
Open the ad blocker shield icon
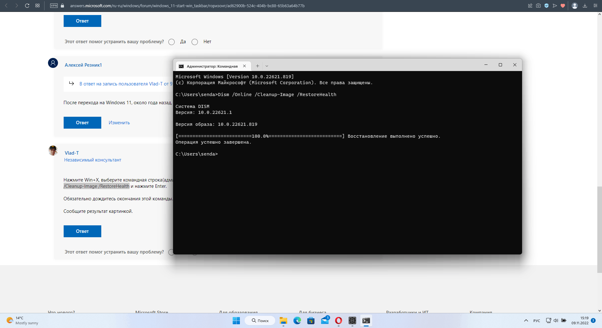point(547,6)
